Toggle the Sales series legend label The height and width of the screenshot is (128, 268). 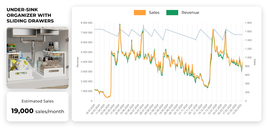154,13
